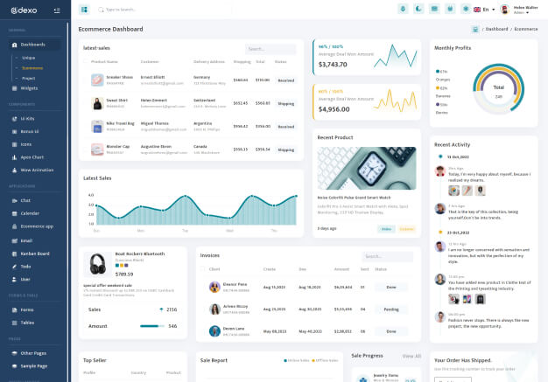The height and width of the screenshot is (382, 548).
Task: Click the Pending status button for Arlene Mccoy
Action: click(x=391, y=309)
